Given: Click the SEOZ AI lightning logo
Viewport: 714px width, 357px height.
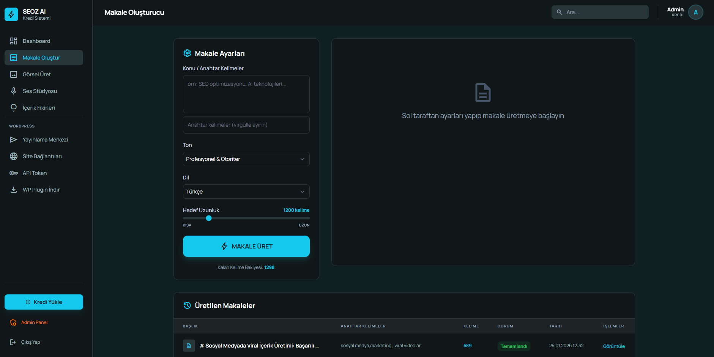Looking at the screenshot, I should pos(11,14).
